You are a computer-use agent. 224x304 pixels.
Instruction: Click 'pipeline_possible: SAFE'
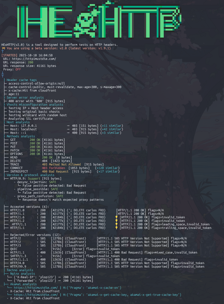click(x=38, y=189)
